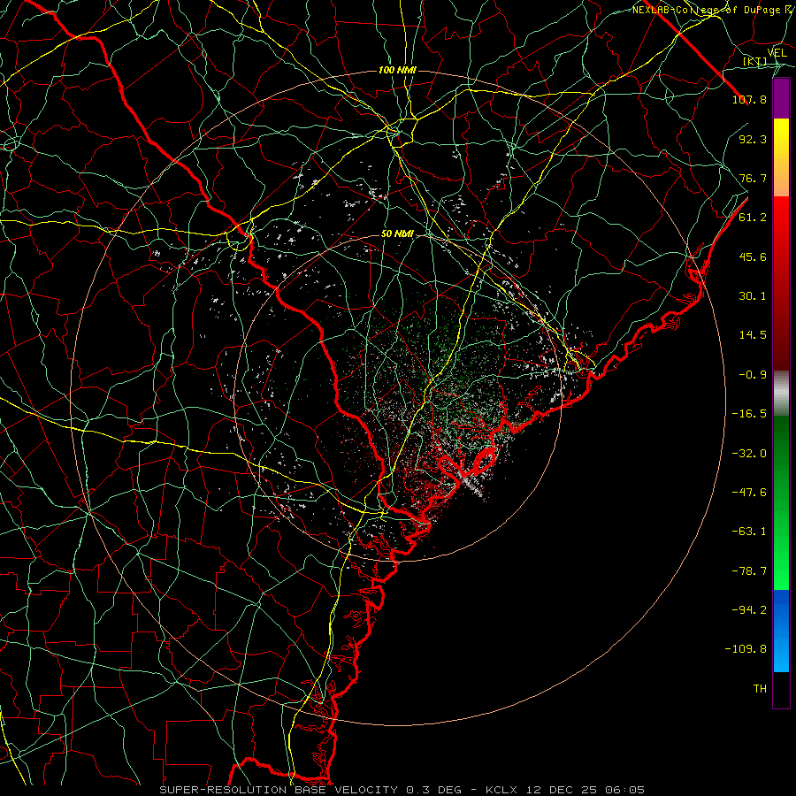The image size is (796, 796).
Task: Click the -32.0 velocity scale value
Action: point(749,454)
